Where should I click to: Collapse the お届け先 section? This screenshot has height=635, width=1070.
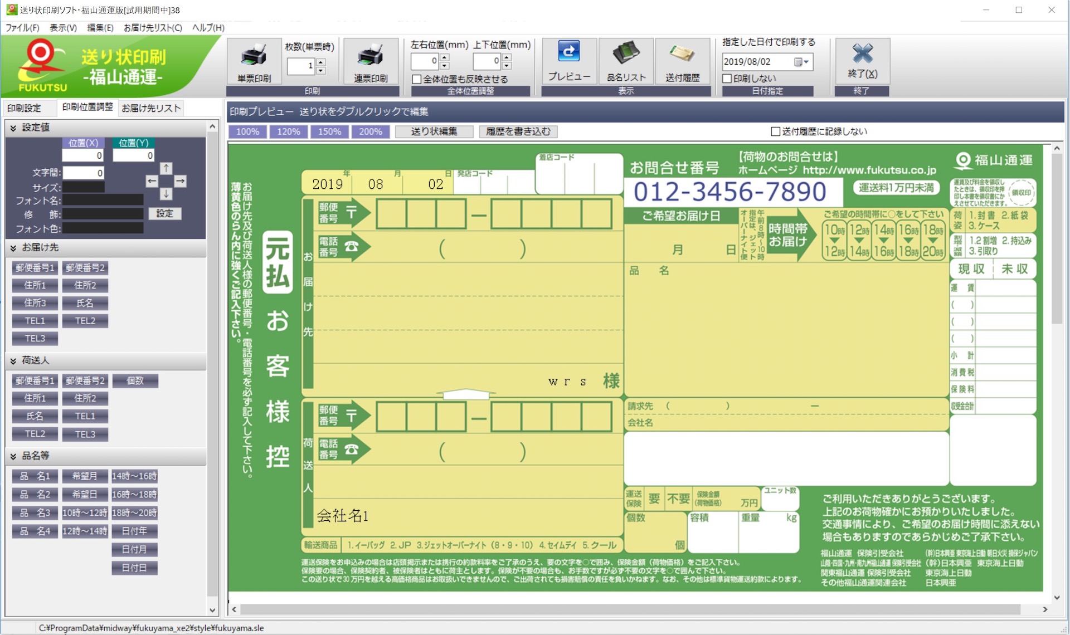(13, 248)
